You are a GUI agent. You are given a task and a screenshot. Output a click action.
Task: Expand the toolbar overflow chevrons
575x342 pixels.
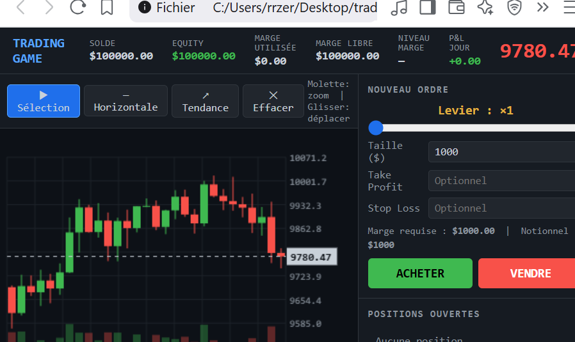[x=542, y=8]
